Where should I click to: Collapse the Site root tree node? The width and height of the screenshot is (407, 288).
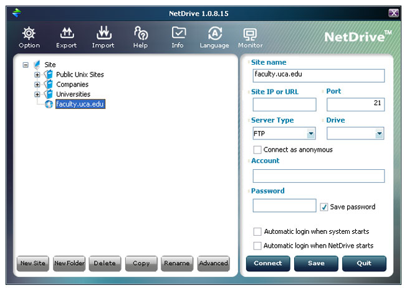click(x=26, y=65)
